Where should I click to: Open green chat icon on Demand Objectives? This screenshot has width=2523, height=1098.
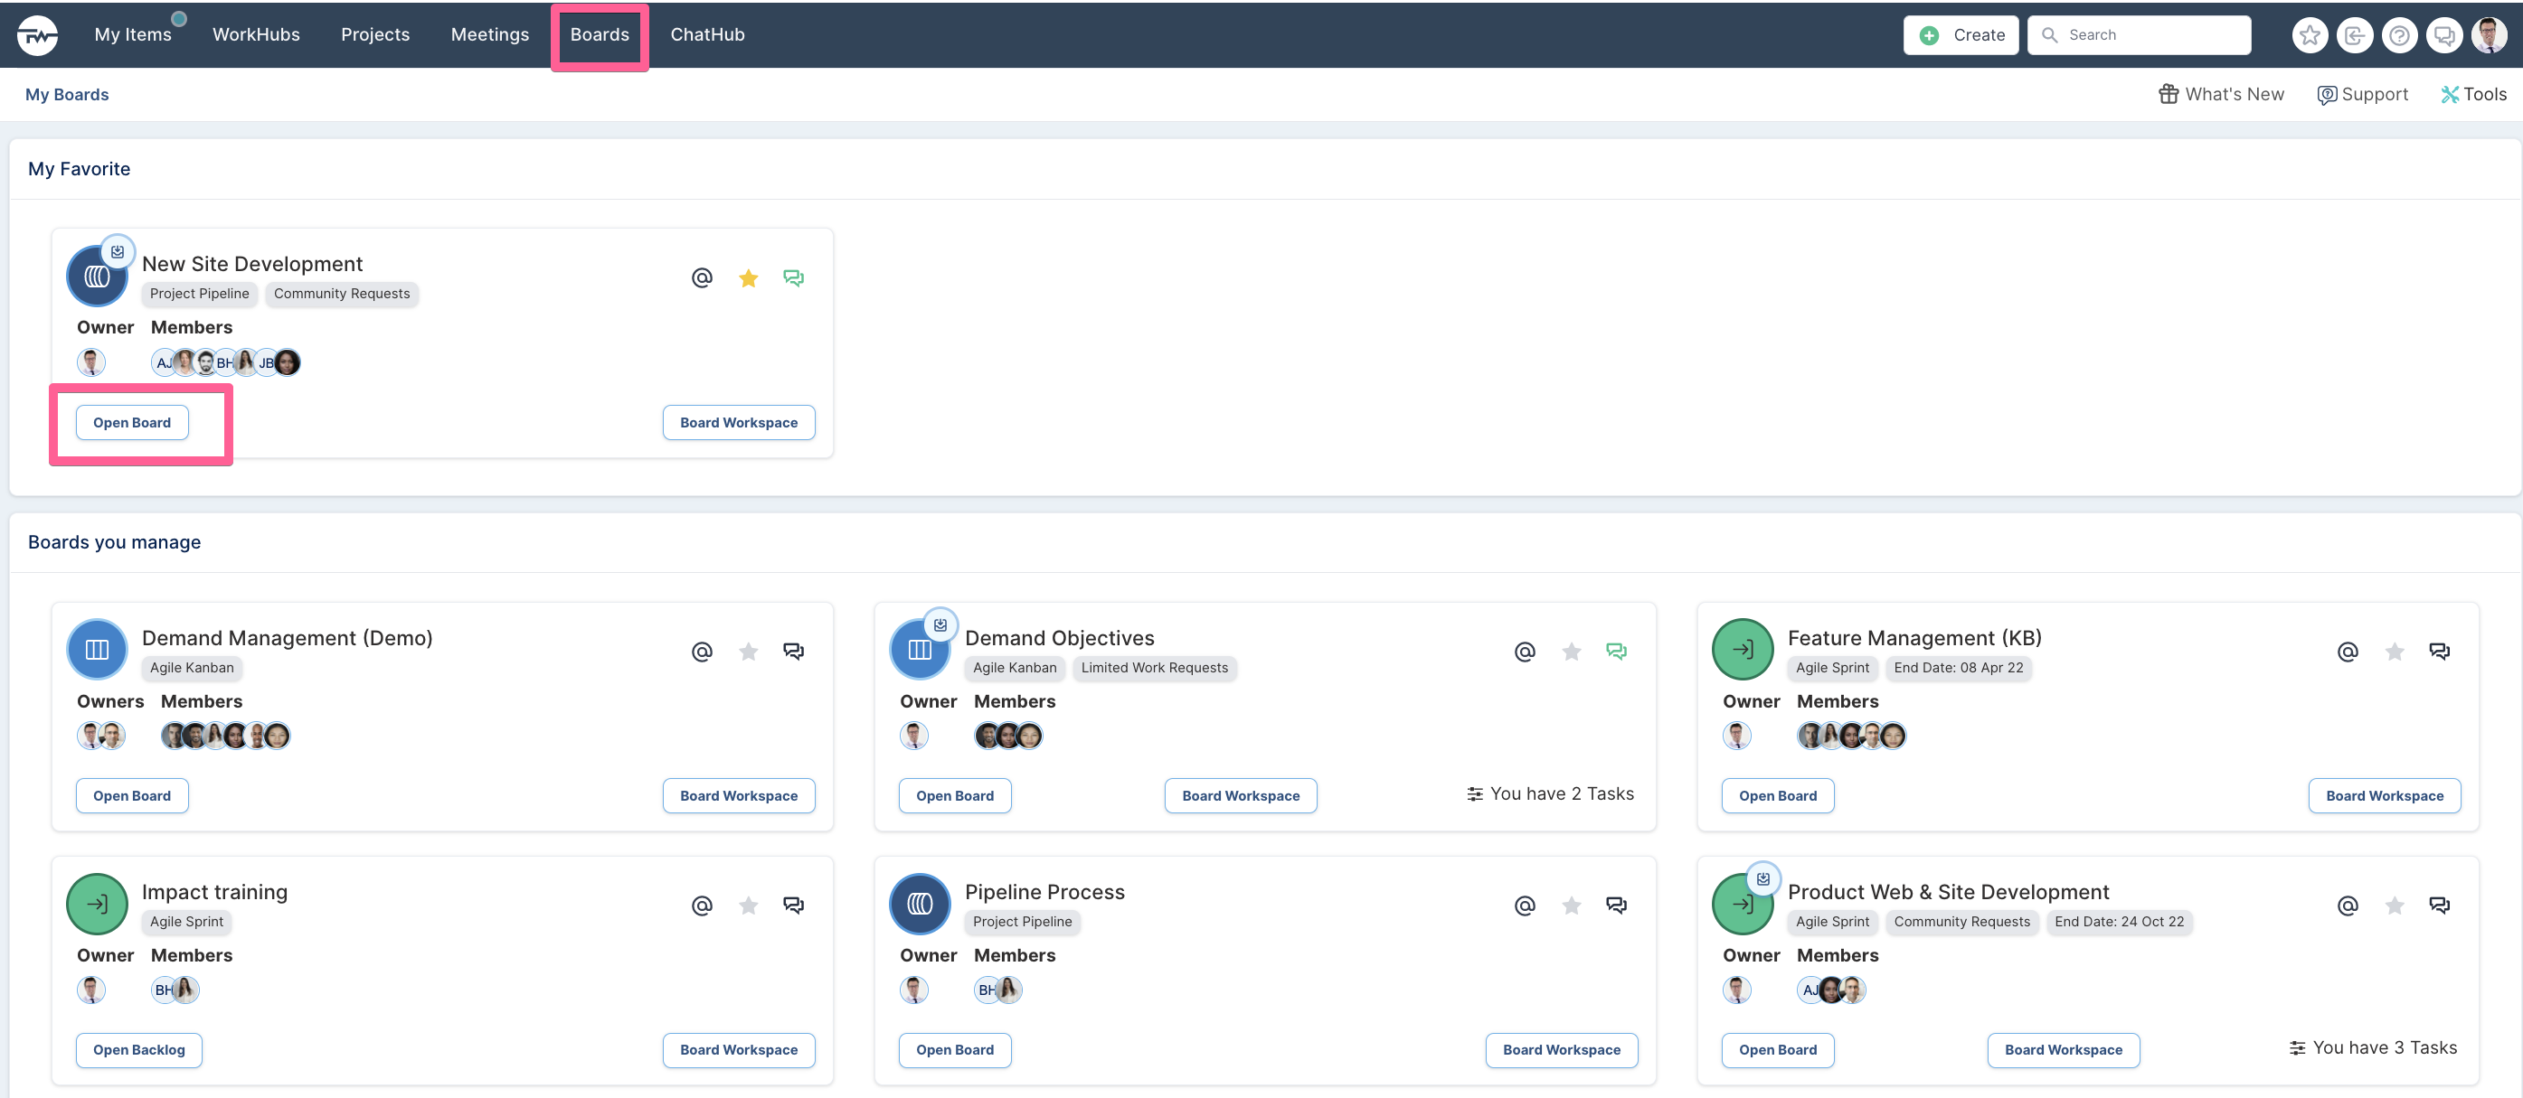coord(1616,652)
